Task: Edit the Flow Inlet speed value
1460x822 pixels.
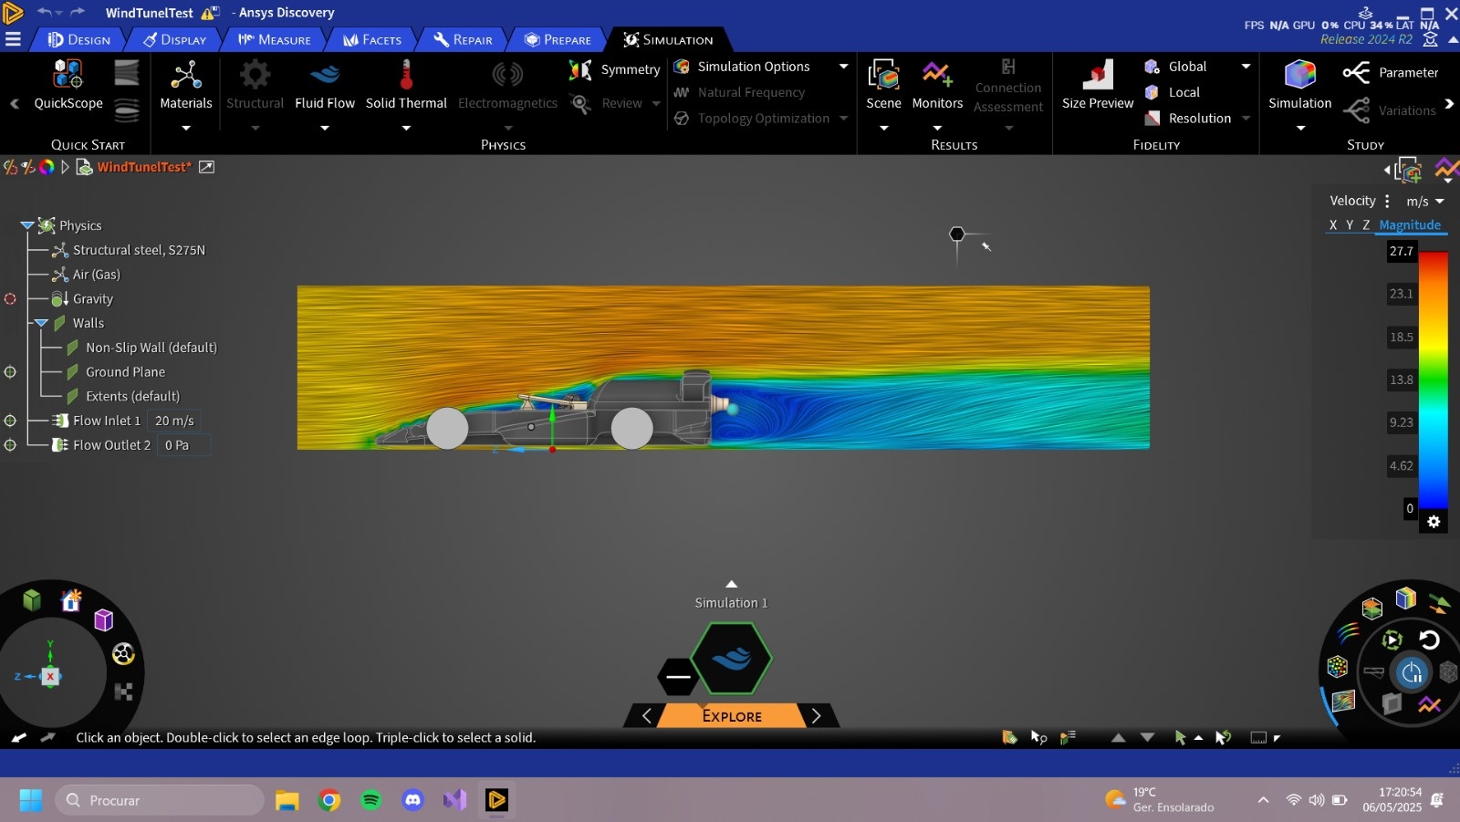Action: [174, 421]
